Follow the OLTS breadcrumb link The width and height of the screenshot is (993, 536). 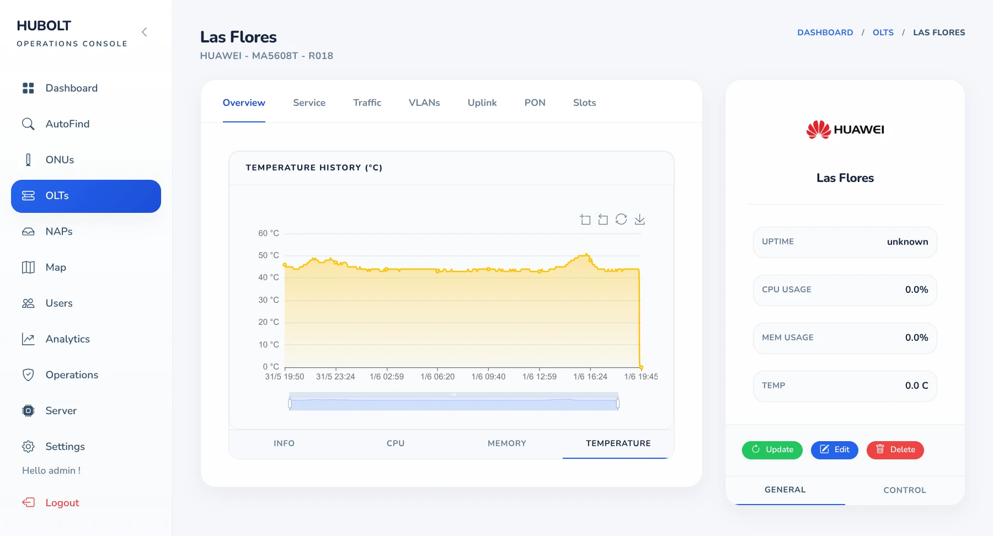(883, 33)
